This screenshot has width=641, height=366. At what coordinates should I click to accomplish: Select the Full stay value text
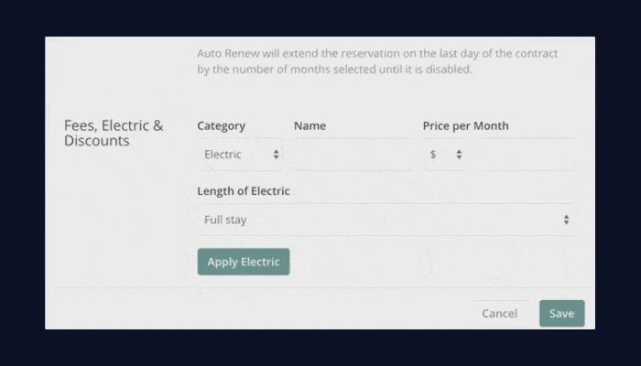pos(225,220)
